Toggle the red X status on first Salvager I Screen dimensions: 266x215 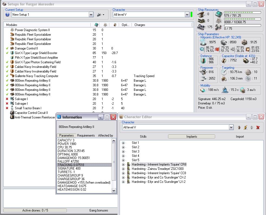[7, 99]
